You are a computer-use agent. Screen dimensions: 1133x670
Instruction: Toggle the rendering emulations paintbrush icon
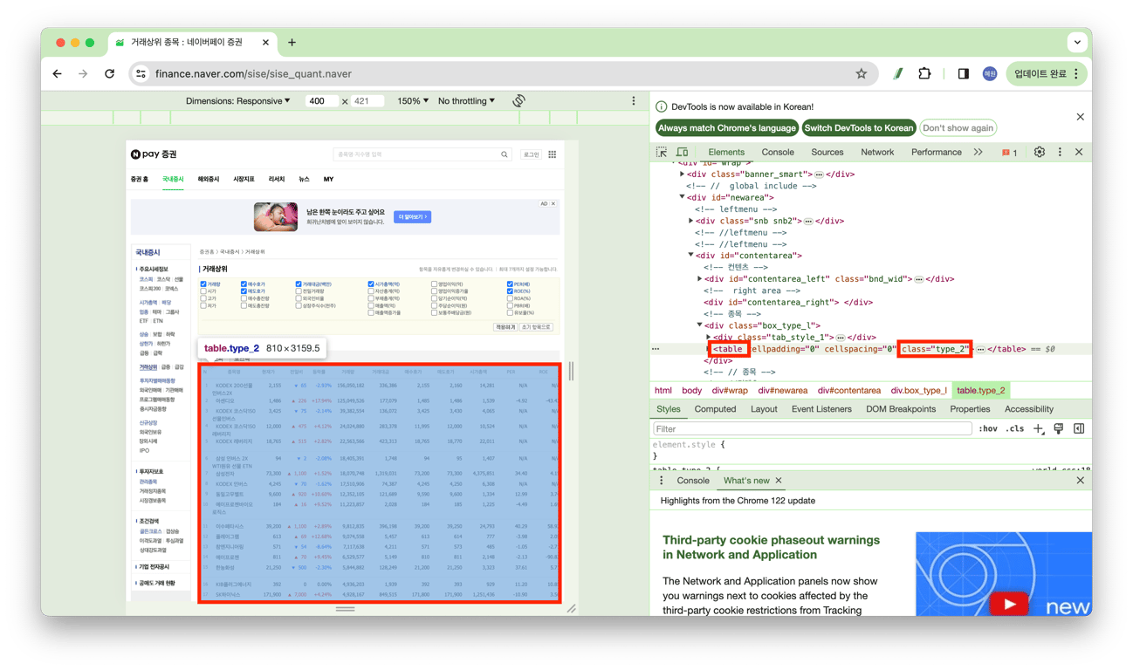(1059, 428)
